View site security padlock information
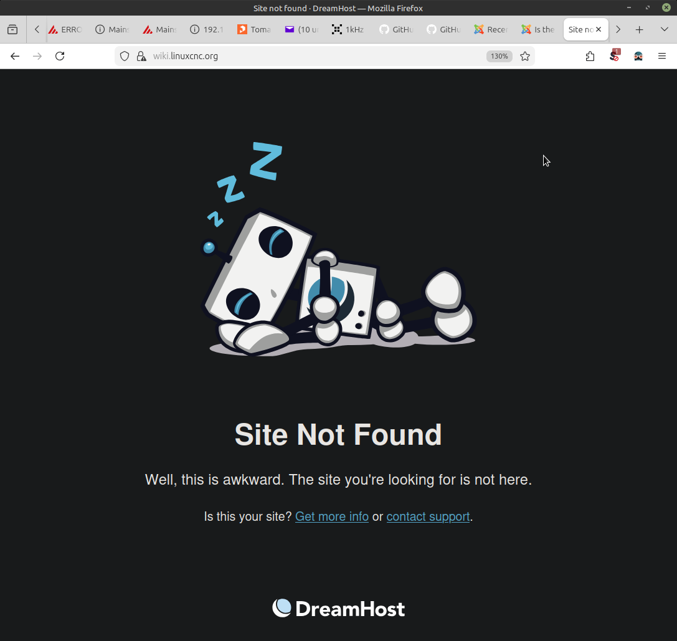This screenshot has width=677, height=641. 141,56
